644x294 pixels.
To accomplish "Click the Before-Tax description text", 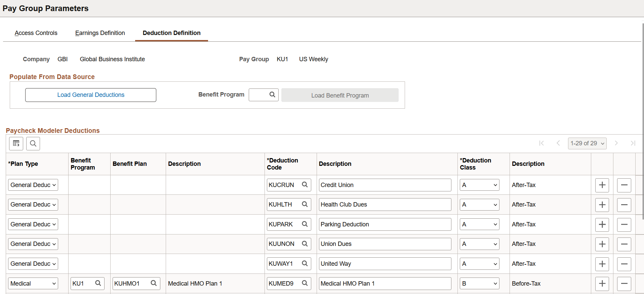I will click(526, 283).
